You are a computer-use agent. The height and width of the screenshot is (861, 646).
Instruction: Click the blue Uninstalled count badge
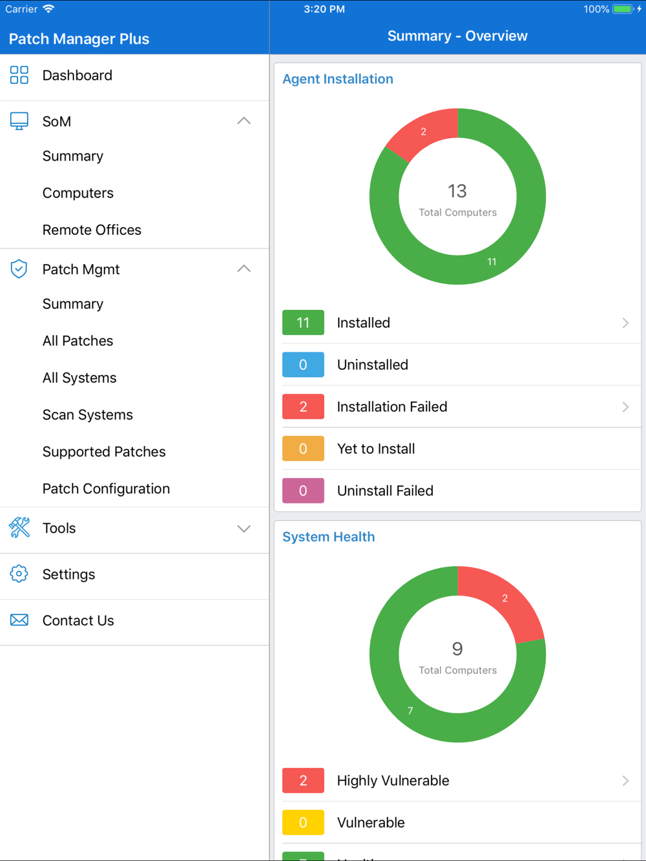(x=303, y=365)
